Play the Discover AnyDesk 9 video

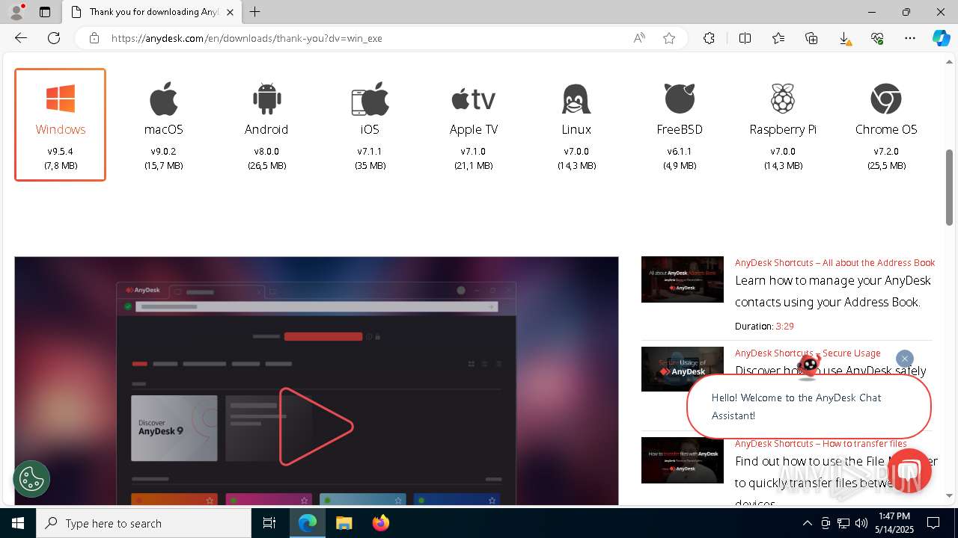click(316, 427)
